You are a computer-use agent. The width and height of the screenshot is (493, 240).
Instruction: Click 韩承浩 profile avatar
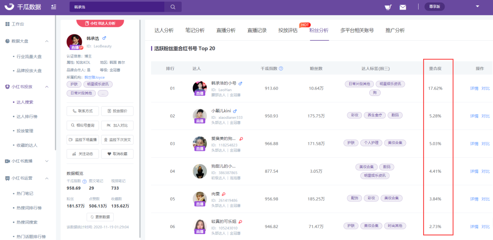coord(74,42)
